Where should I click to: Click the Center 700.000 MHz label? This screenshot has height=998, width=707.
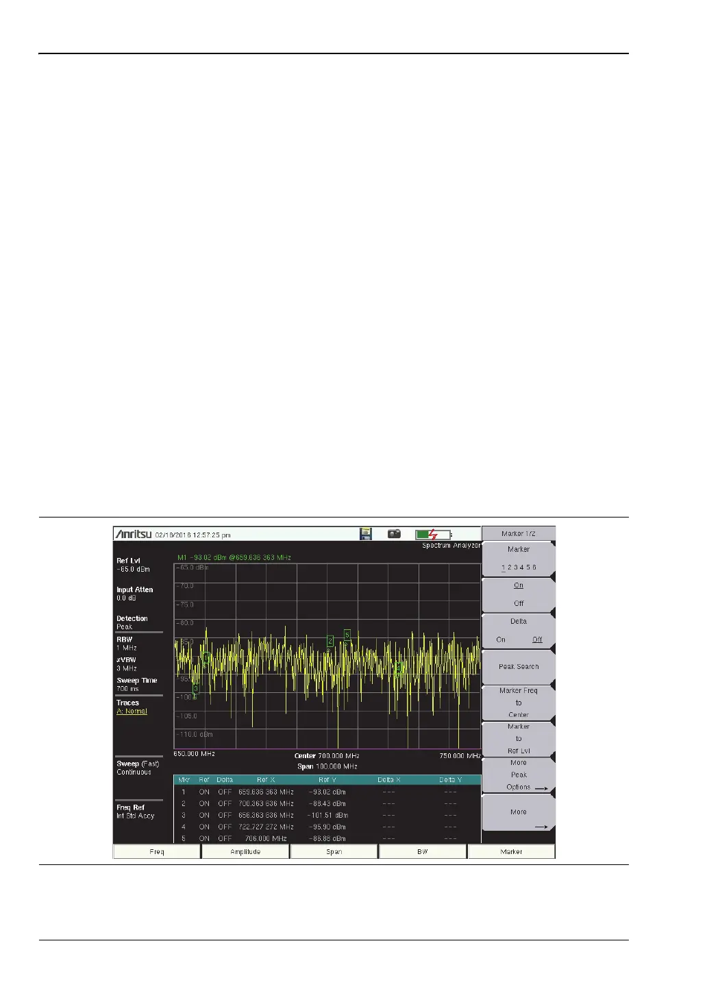coord(327,756)
